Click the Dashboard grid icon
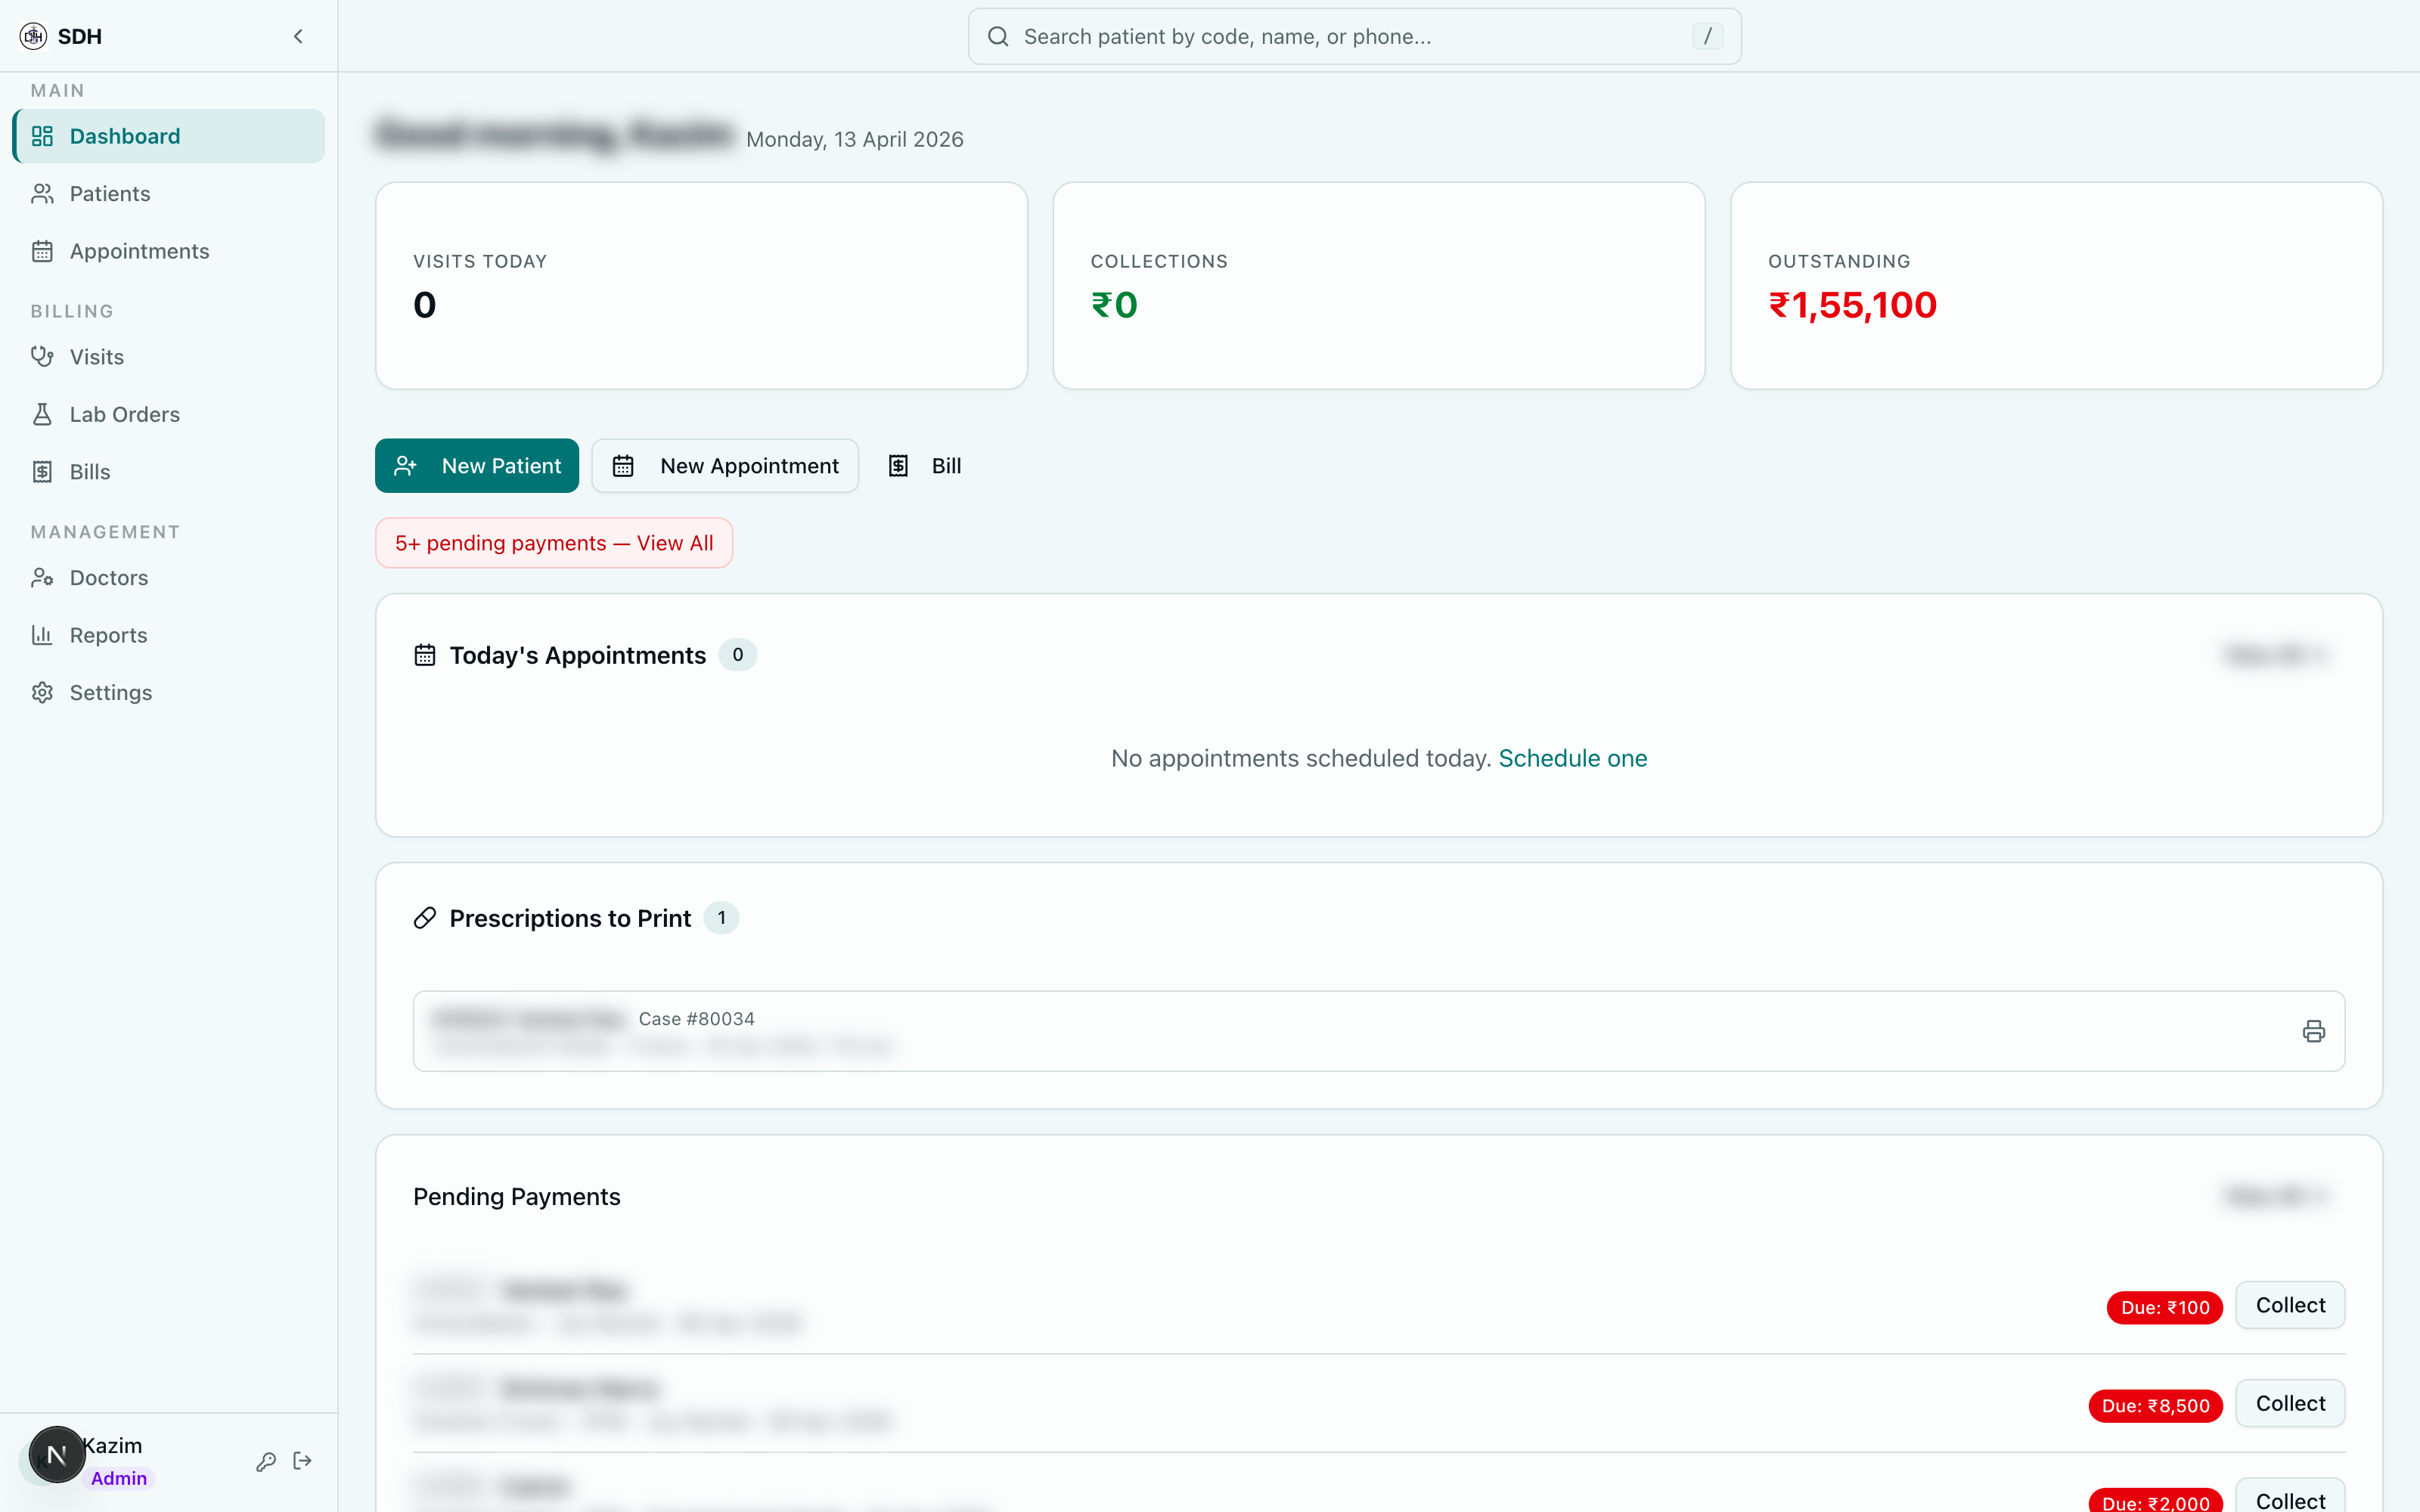The width and height of the screenshot is (2420, 1512). (x=42, y=136)
